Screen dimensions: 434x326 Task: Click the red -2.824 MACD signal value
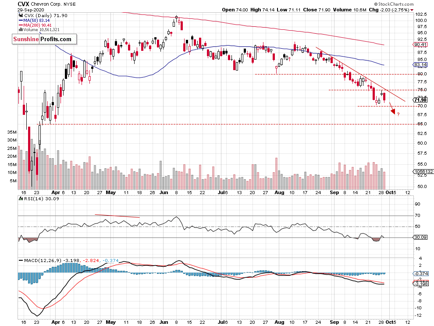(90, 261)
